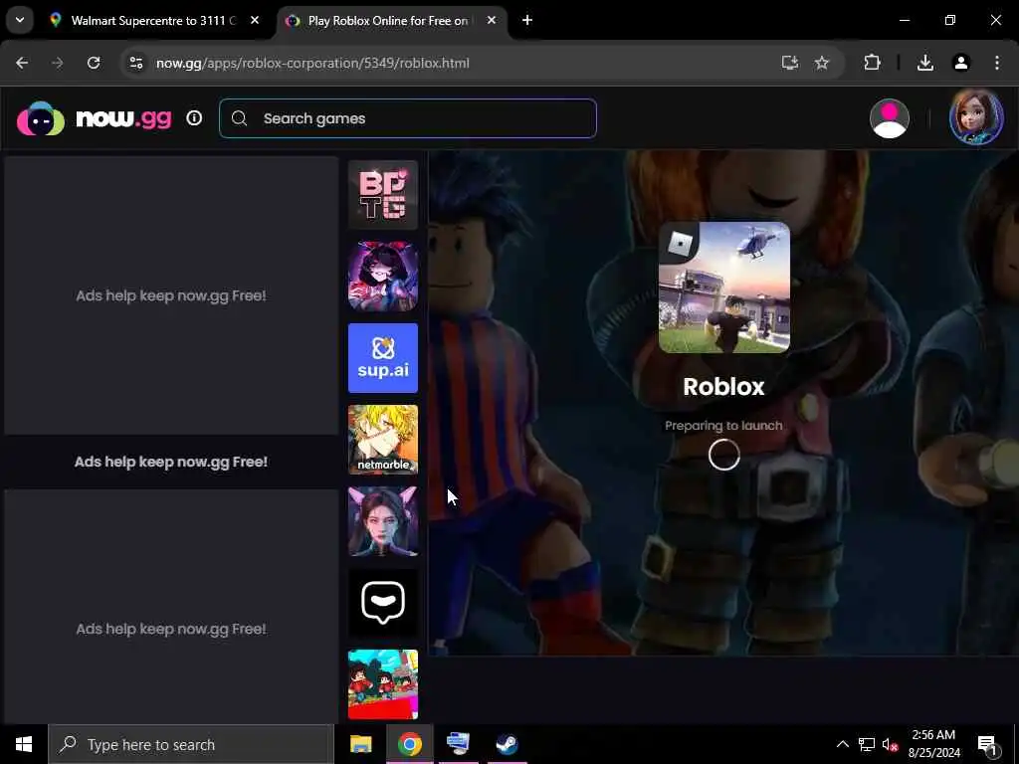Go forward to the next page
Image resolution: width=1019 pixels, height=764 pixels.
click(58, 63)
